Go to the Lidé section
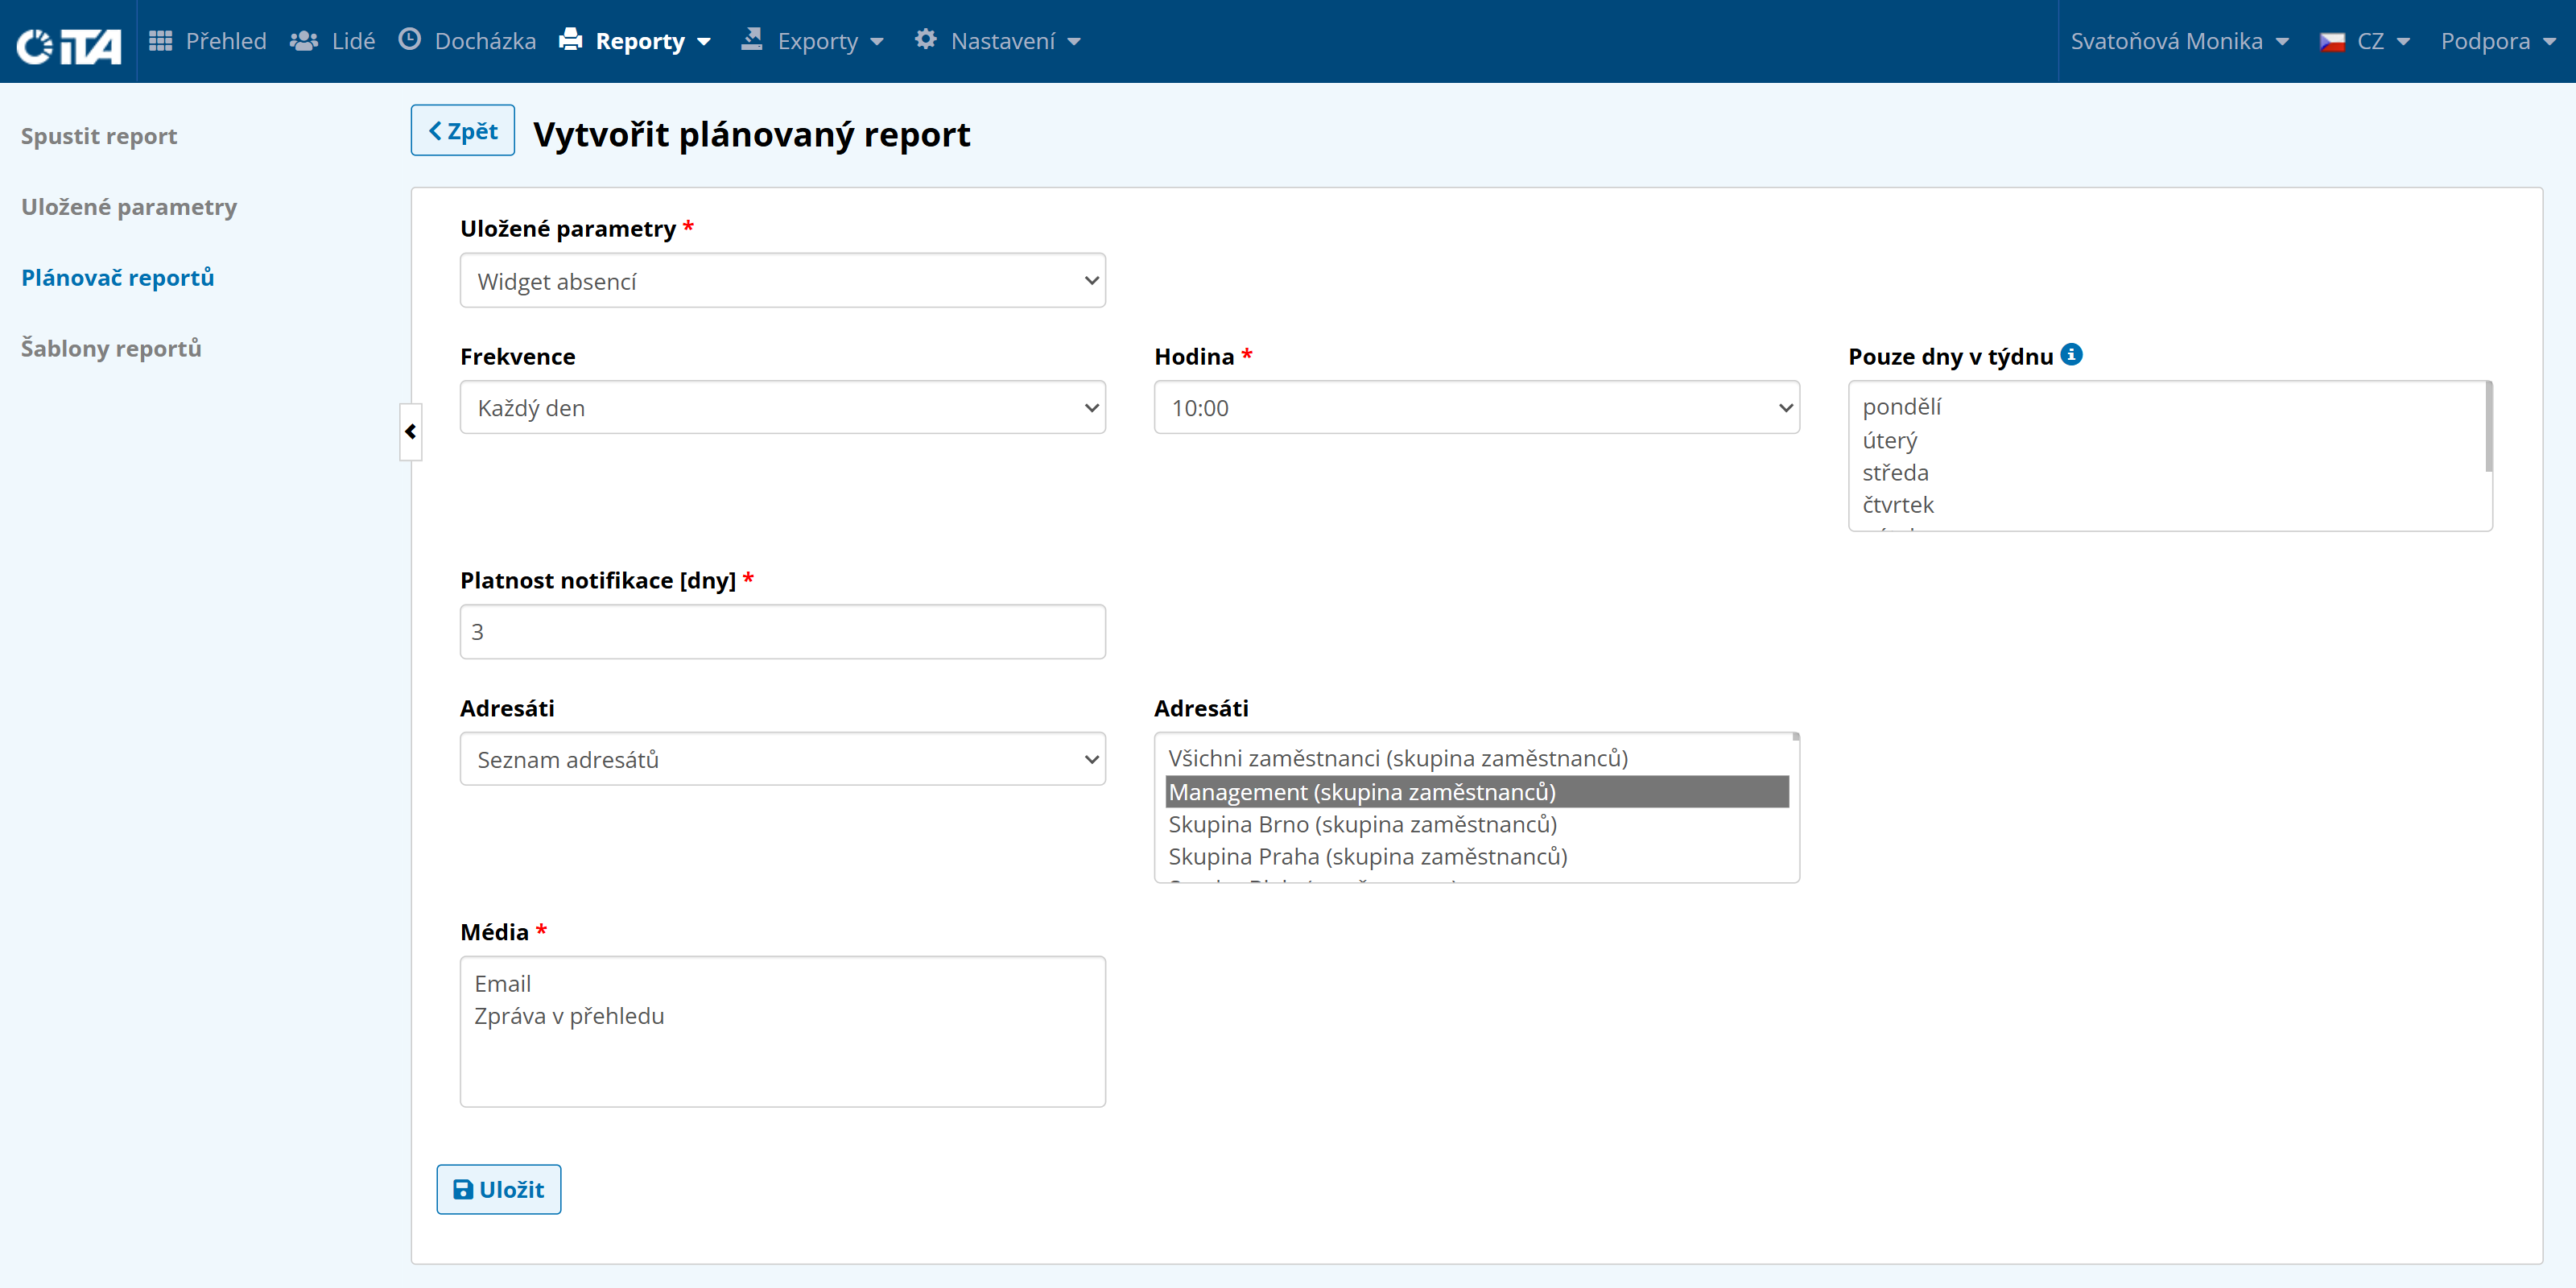Image resolution: width=2576 pixels, height=1288 pixels. coord(333,41)
